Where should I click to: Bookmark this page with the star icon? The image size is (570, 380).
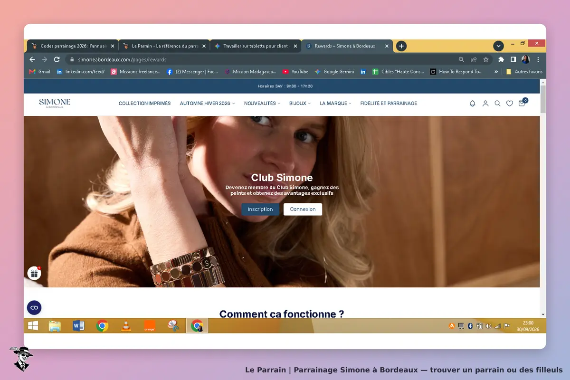486,59
